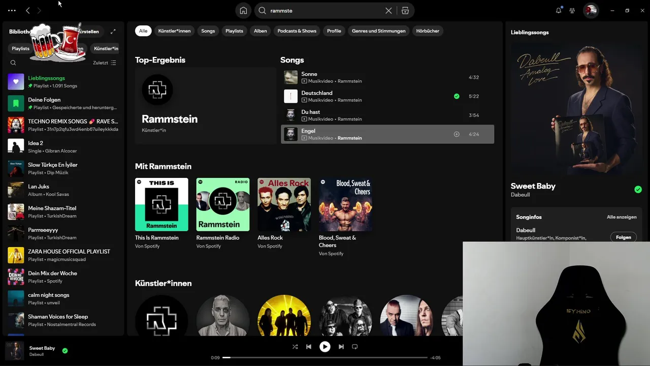Go back with the left arrow
Viewport: 650px width, 366px height.
pyautogui.click(x=28, y=10)
